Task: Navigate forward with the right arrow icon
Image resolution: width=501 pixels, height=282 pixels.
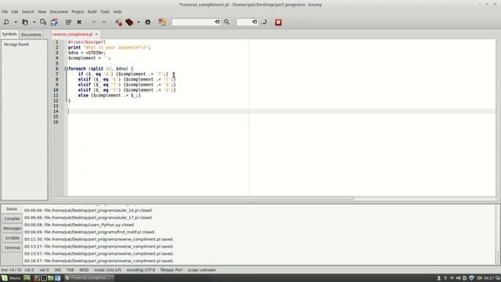Action: point(104,22)
